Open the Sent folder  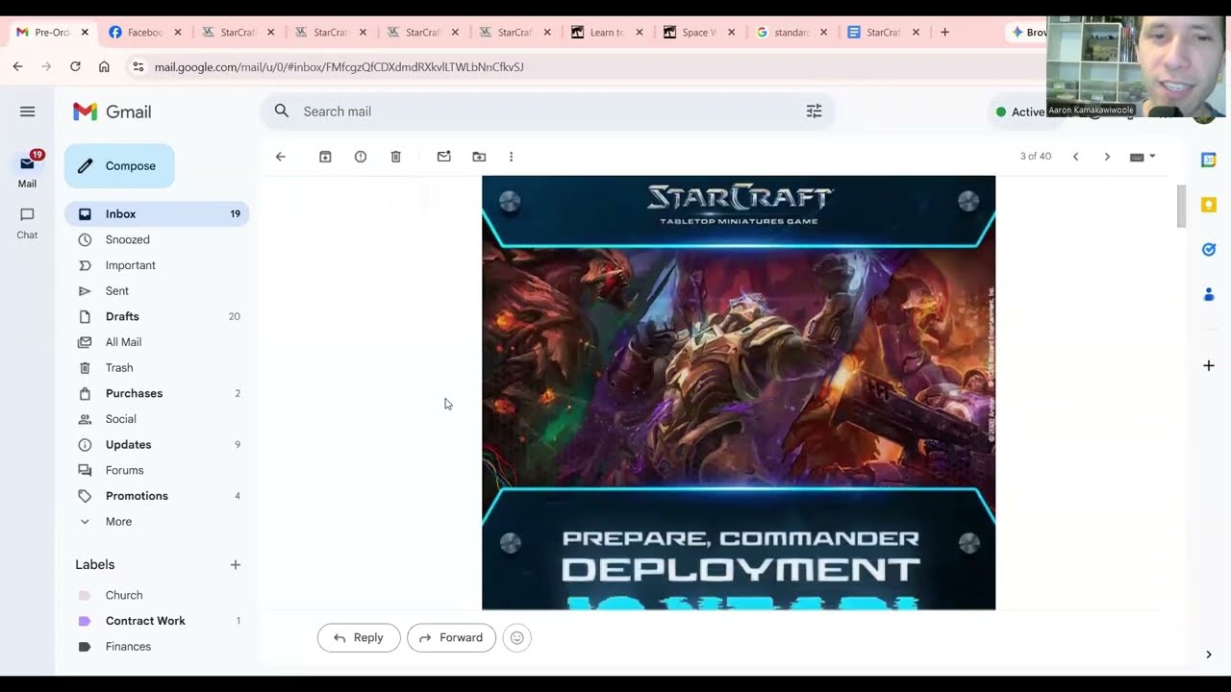[x=157, y=291]
